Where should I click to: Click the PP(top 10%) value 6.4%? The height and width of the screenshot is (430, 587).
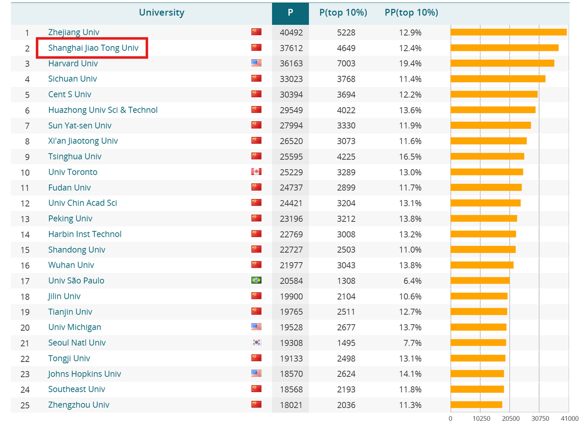[412, 281]
